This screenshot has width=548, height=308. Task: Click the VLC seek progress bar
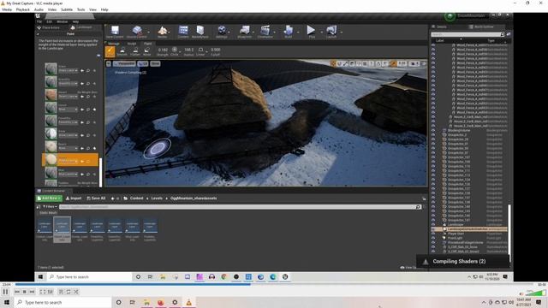(274, 284)
